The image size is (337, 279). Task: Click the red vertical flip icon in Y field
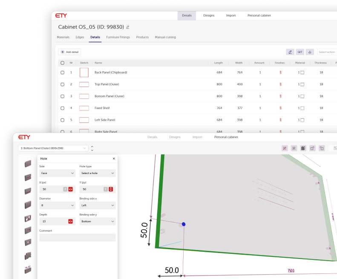tap(111, 189)
